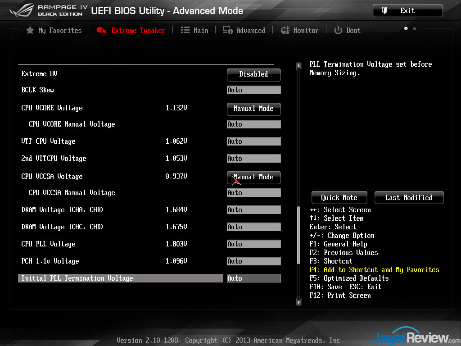Screen dimensions: 461x346
Task: Click the Advanced tab's settings icon
Action: pos(227,30)
